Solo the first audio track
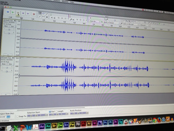The height and width of the screenshot is (131, 174). (12, 26)
